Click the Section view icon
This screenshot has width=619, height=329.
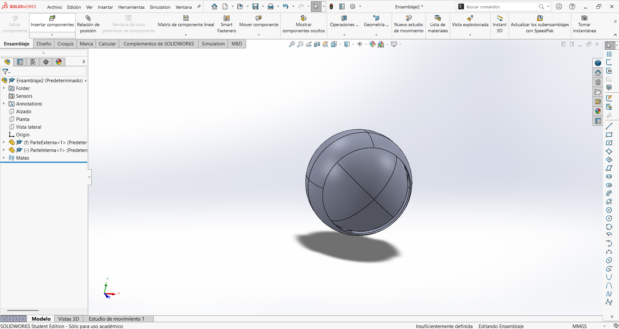point(317,44)
